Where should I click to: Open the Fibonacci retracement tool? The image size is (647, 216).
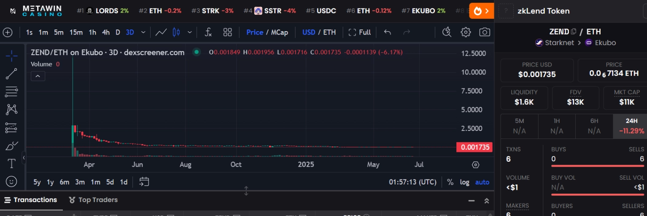(x=11, y=91)
